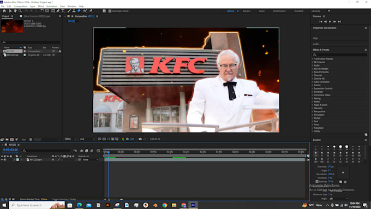Click the current time indicator marker

(x=109, y=152)
